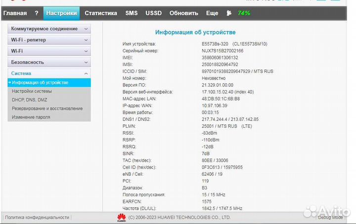Open the Еще menu
Viewport: 356px width, 224px height.
(212, 13)
